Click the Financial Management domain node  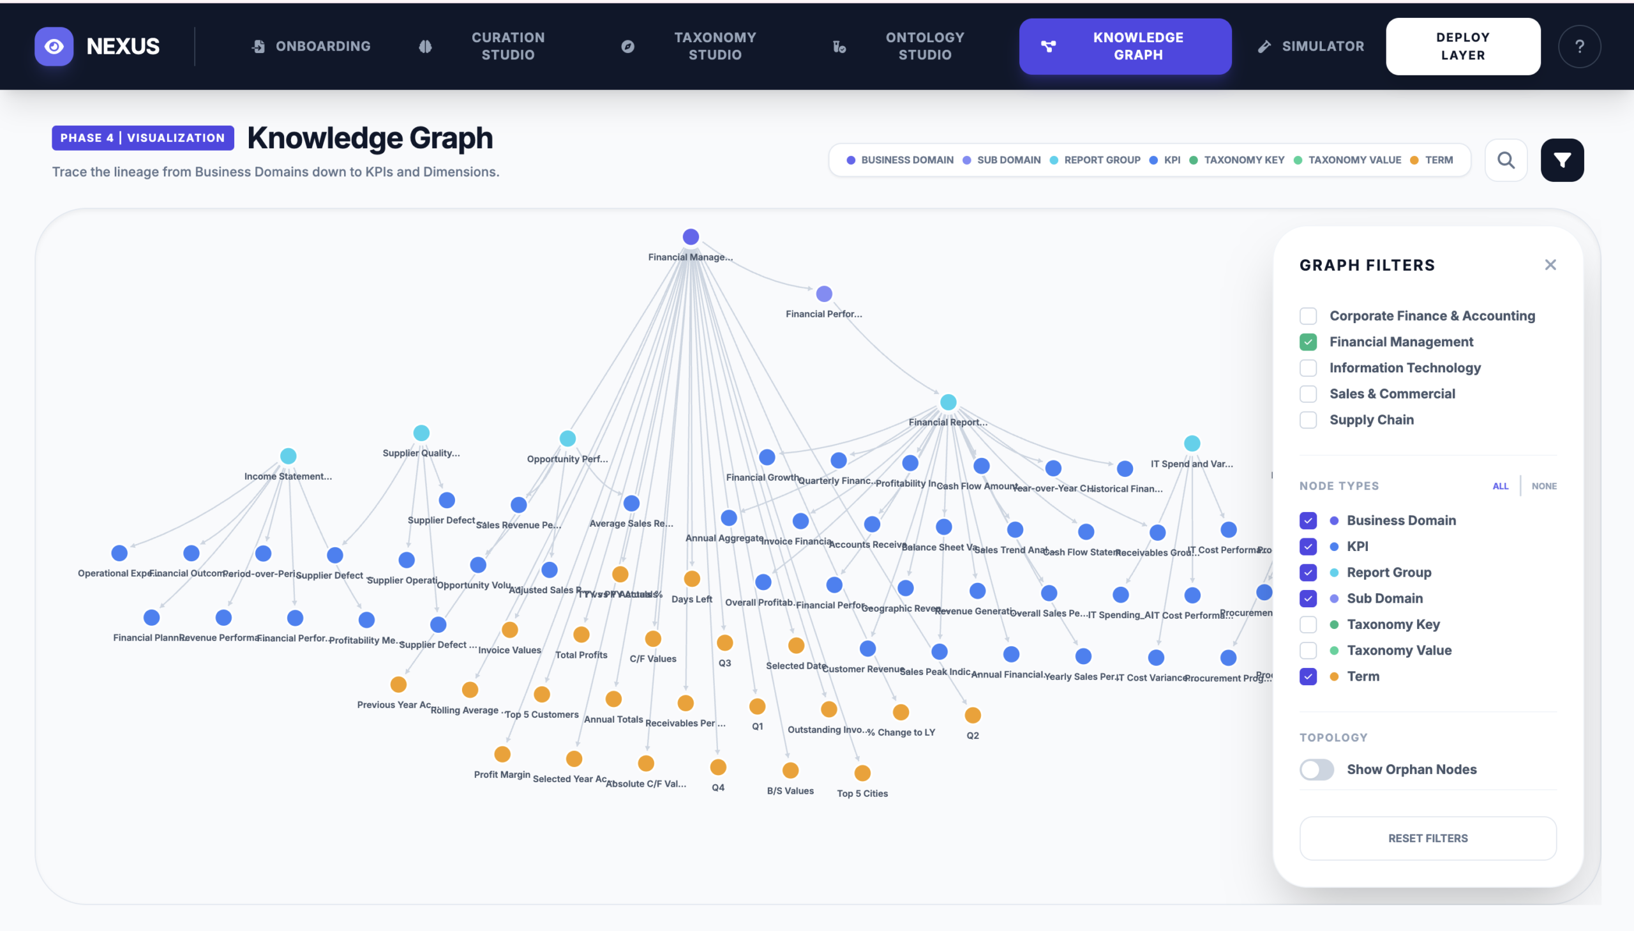pos(690,237)
